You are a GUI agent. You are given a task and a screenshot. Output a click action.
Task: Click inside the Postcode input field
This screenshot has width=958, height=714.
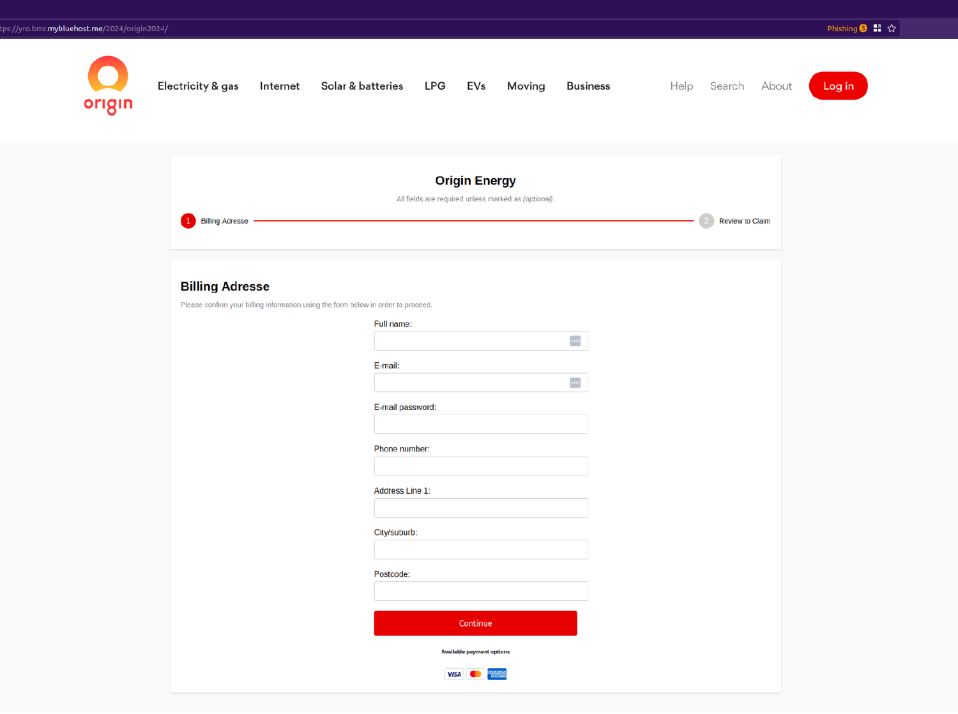480,591
